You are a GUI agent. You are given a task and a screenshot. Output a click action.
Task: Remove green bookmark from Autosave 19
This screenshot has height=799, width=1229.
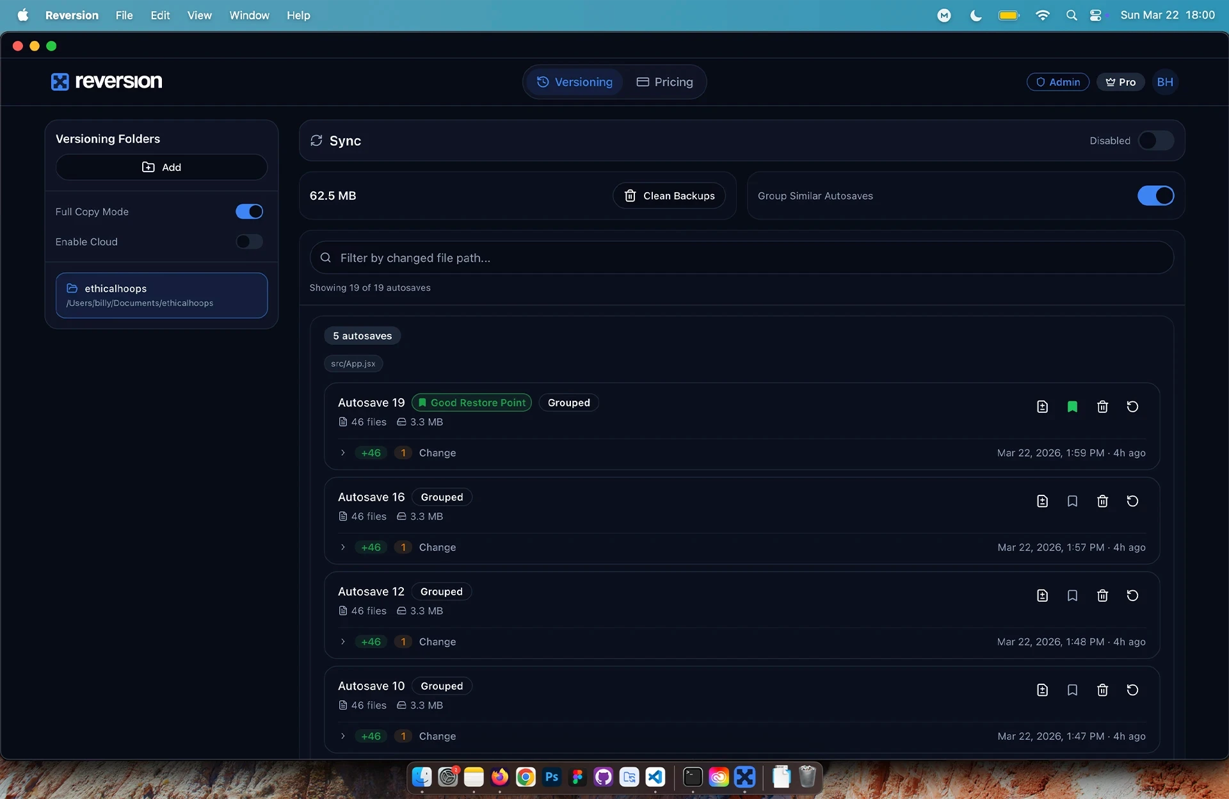pos(1072,407)
